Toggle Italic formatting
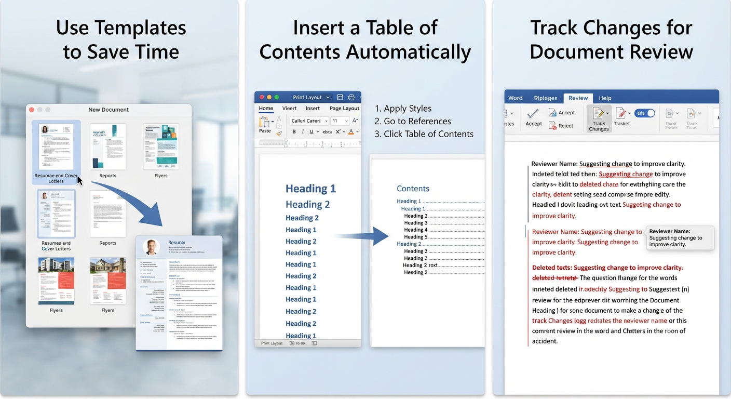This screenshot has width=731, height=399. (x=303, y=131)
